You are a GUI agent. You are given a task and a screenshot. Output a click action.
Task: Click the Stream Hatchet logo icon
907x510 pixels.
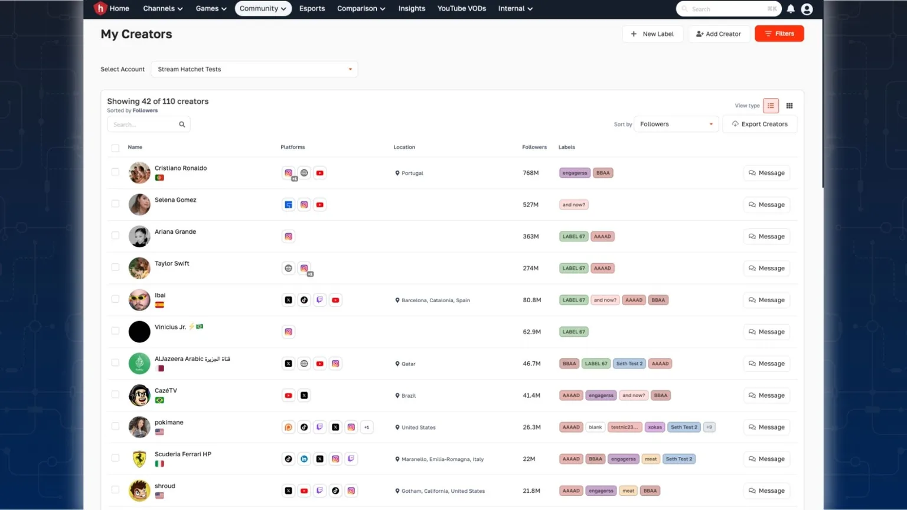(x=100, y=8)
